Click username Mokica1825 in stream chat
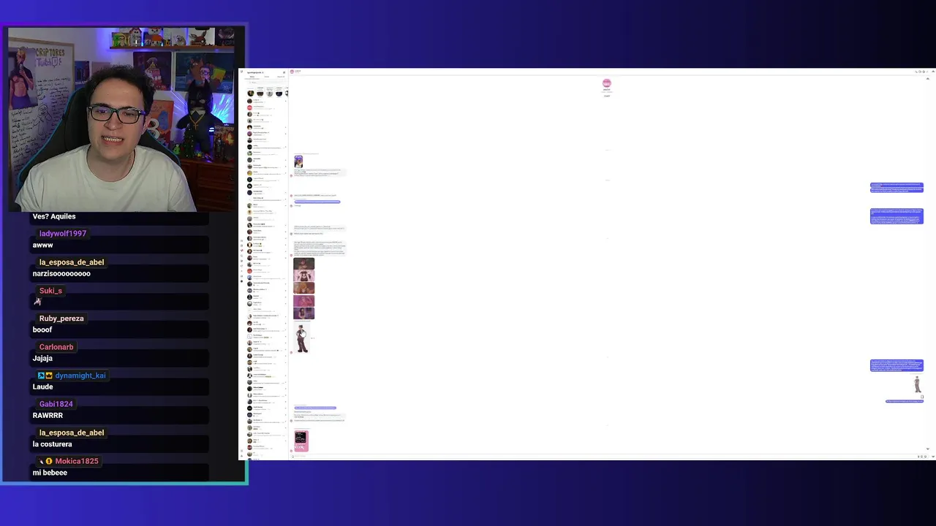936x526 pixels. point(77,461)
